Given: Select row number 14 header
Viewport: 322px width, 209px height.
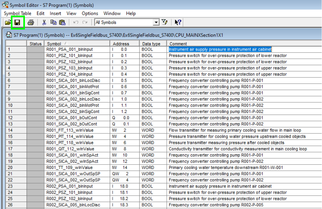Looking at the screenshot, I should pos(16,130).
